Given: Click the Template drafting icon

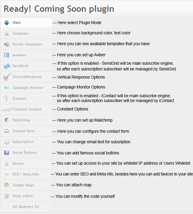Looking at the screenshot, I should [x=7, y=33].
